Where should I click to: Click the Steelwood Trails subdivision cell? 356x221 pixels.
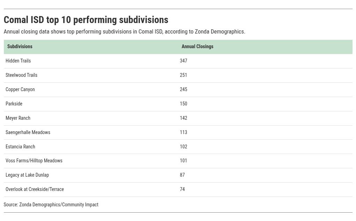(21, 75)
